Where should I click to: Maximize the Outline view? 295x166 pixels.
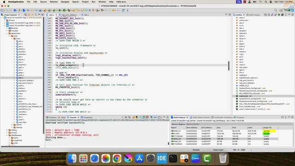(x=292, y=15)
